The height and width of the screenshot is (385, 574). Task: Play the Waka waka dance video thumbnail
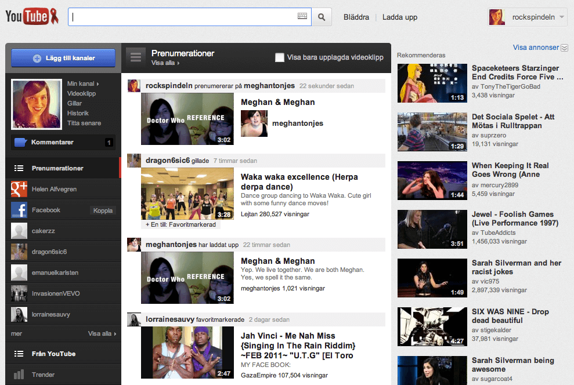[187, 194]
